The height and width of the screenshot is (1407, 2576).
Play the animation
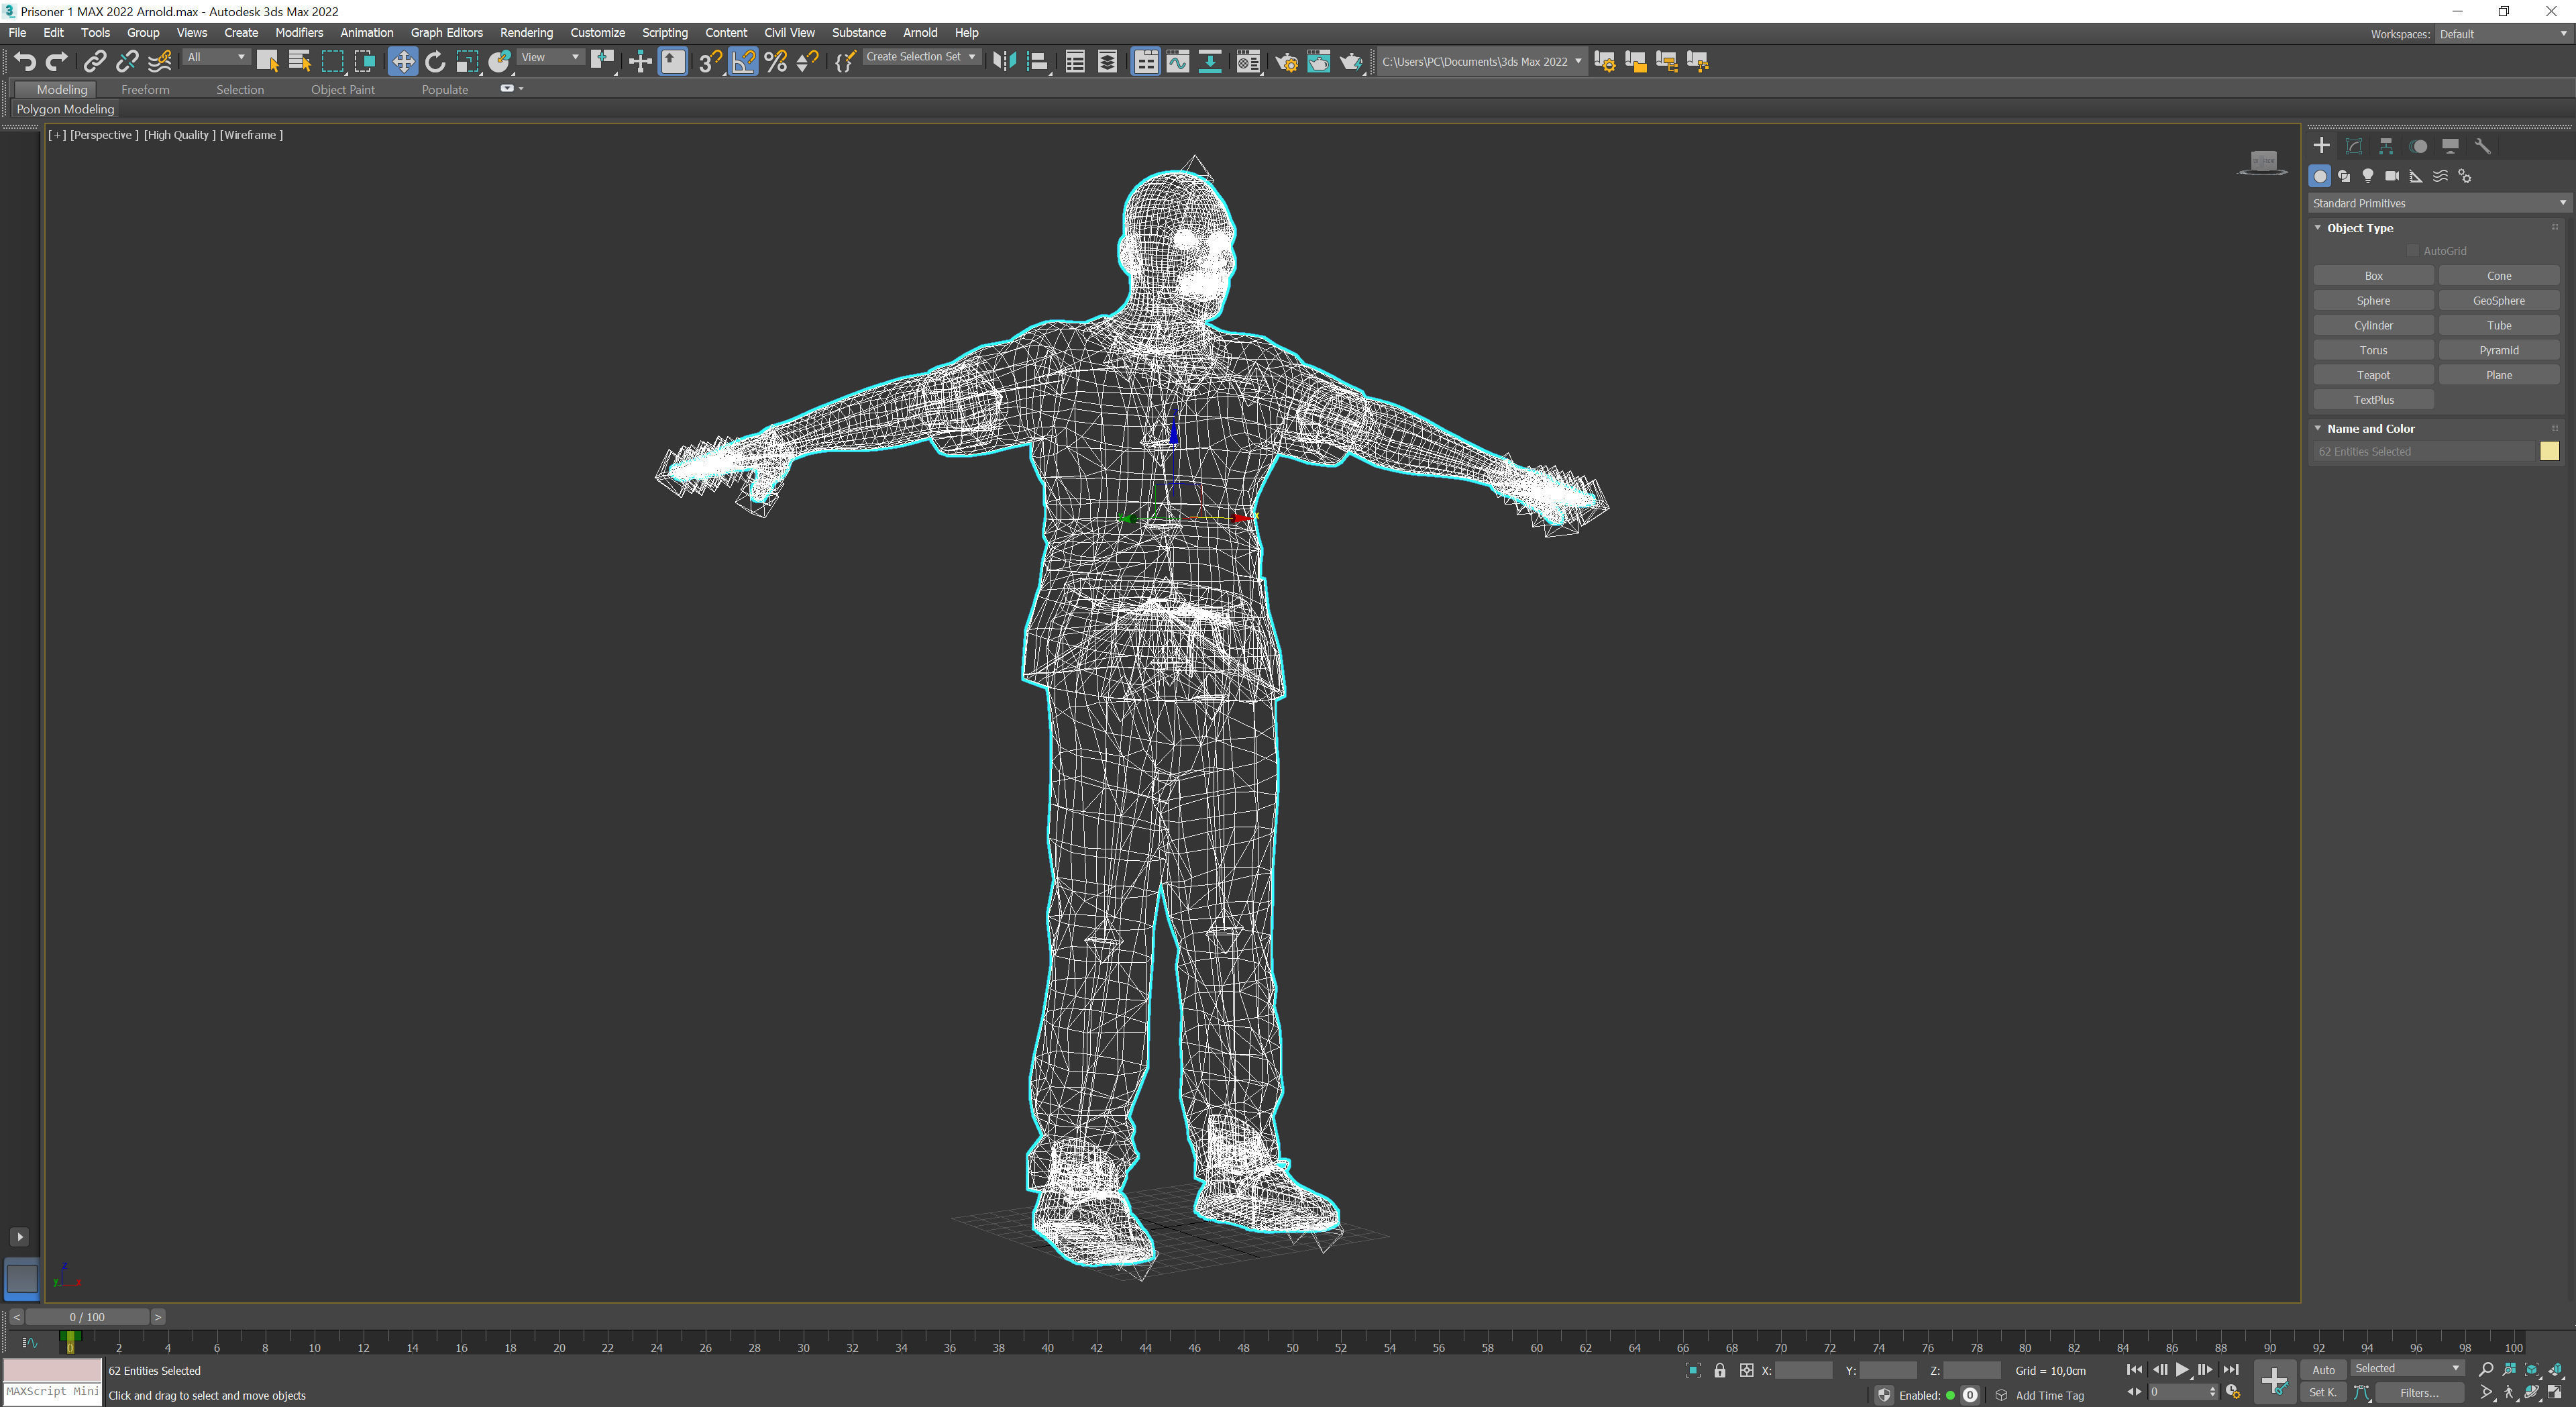(x=2182, y=1370)
